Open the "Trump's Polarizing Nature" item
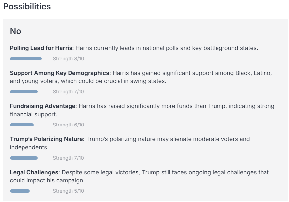 pyautogui.click(x=46, y=139)
